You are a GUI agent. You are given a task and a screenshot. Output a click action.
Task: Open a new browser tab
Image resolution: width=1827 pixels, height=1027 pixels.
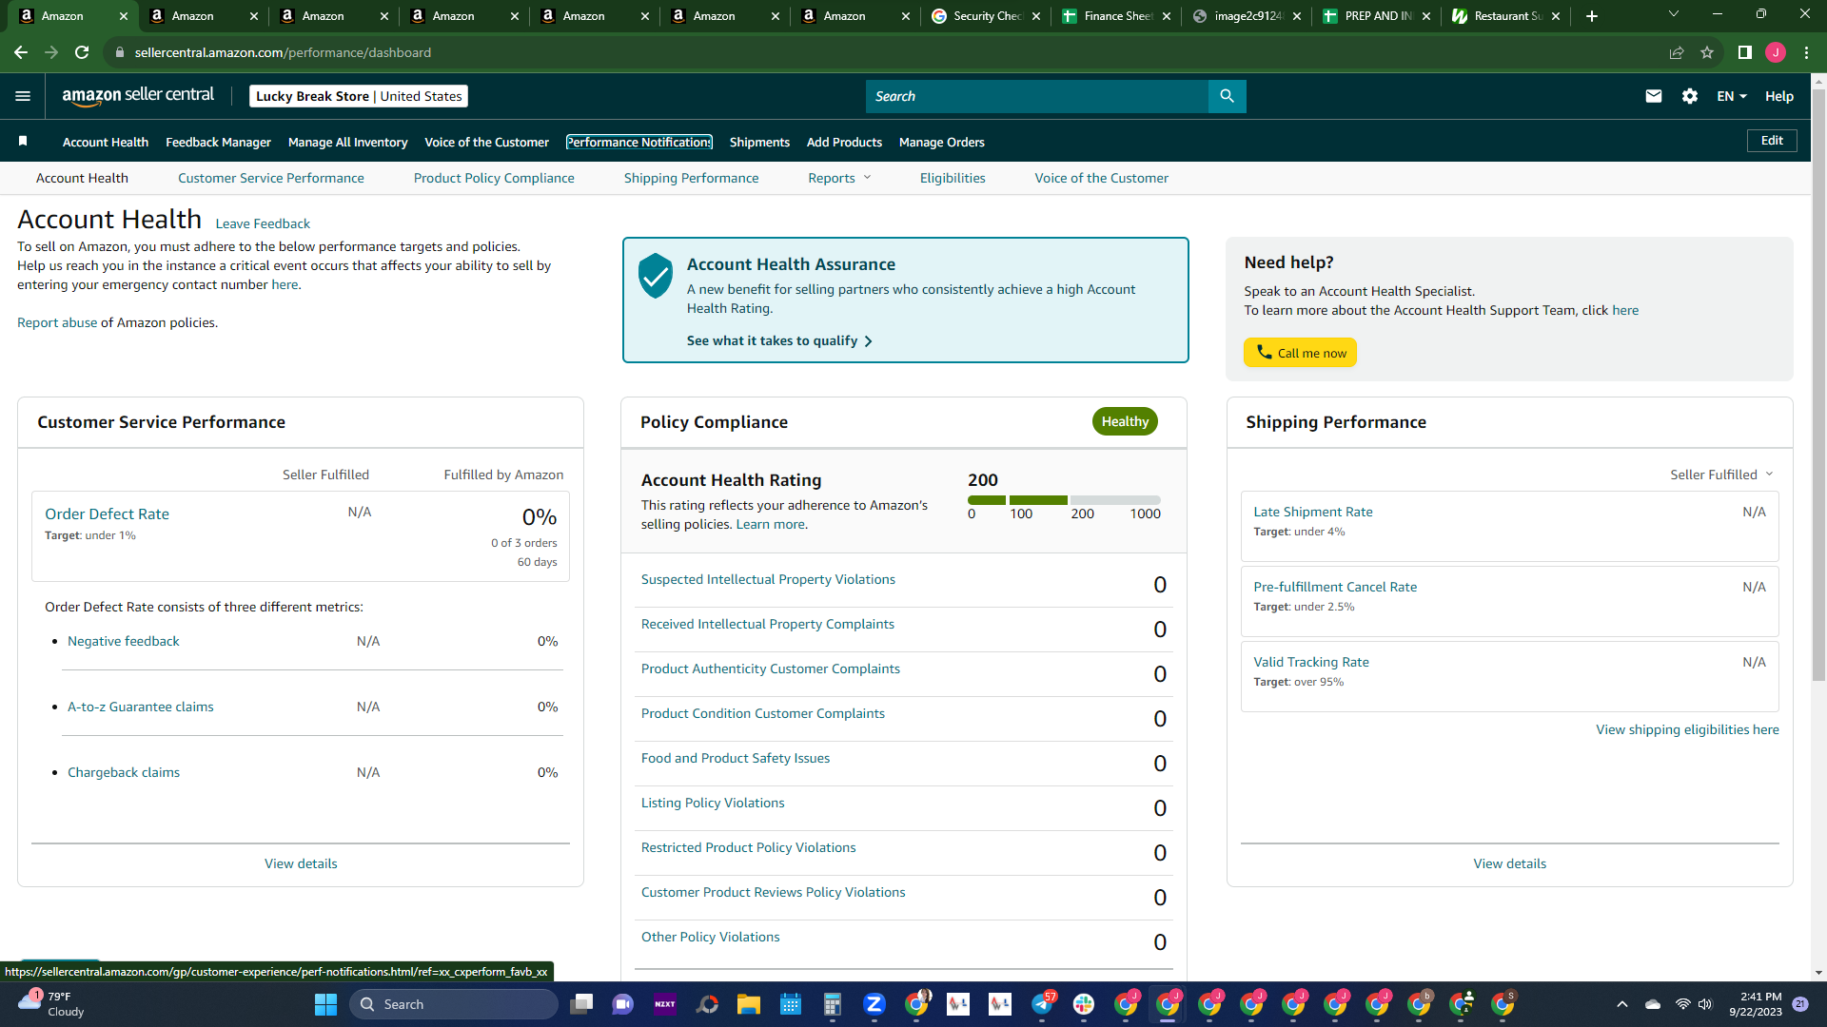[1592, 16]
